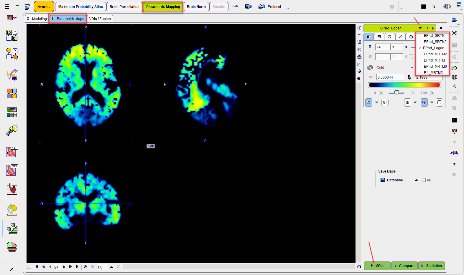Click the zoom-in magnifier in bottom bar
464x275 pixels.
click(85, 267)
